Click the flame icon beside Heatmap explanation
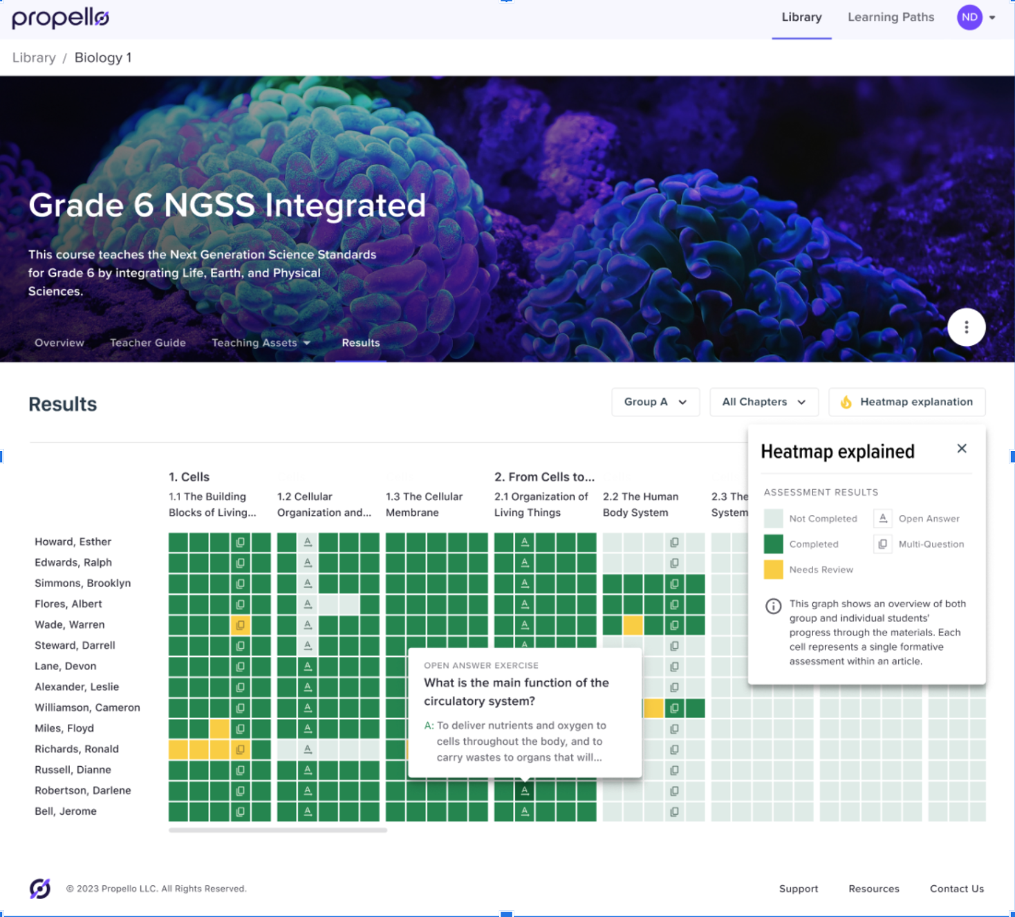The image size is (1015, 917). click(846, 402)
